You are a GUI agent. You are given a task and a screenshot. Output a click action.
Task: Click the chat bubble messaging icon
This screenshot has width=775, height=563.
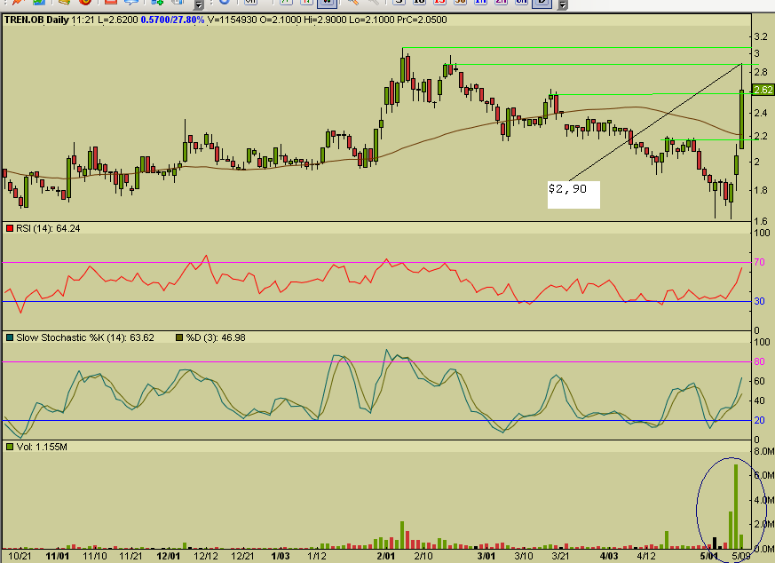pos(131,4)
